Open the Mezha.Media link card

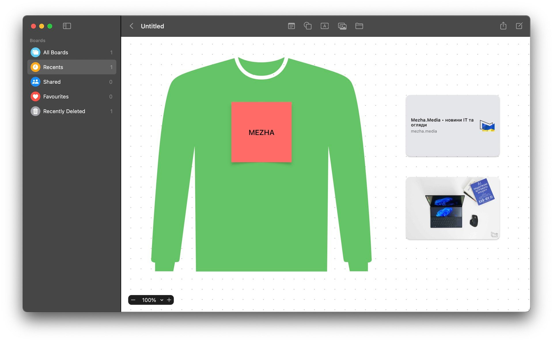[x=452, y=126]
